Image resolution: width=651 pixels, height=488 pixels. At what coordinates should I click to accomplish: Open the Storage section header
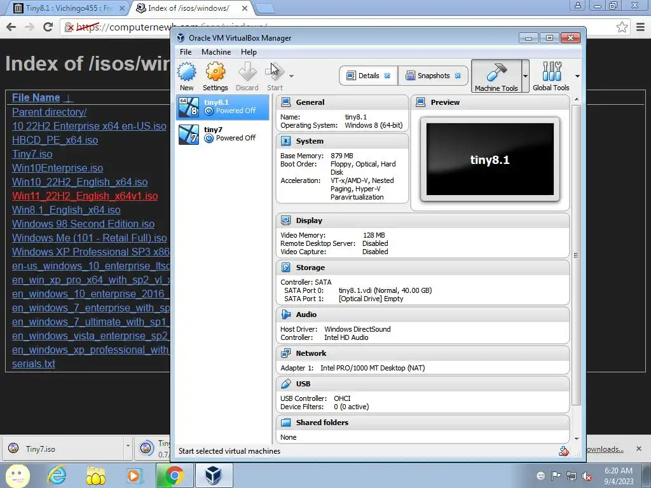pos(423,268)
